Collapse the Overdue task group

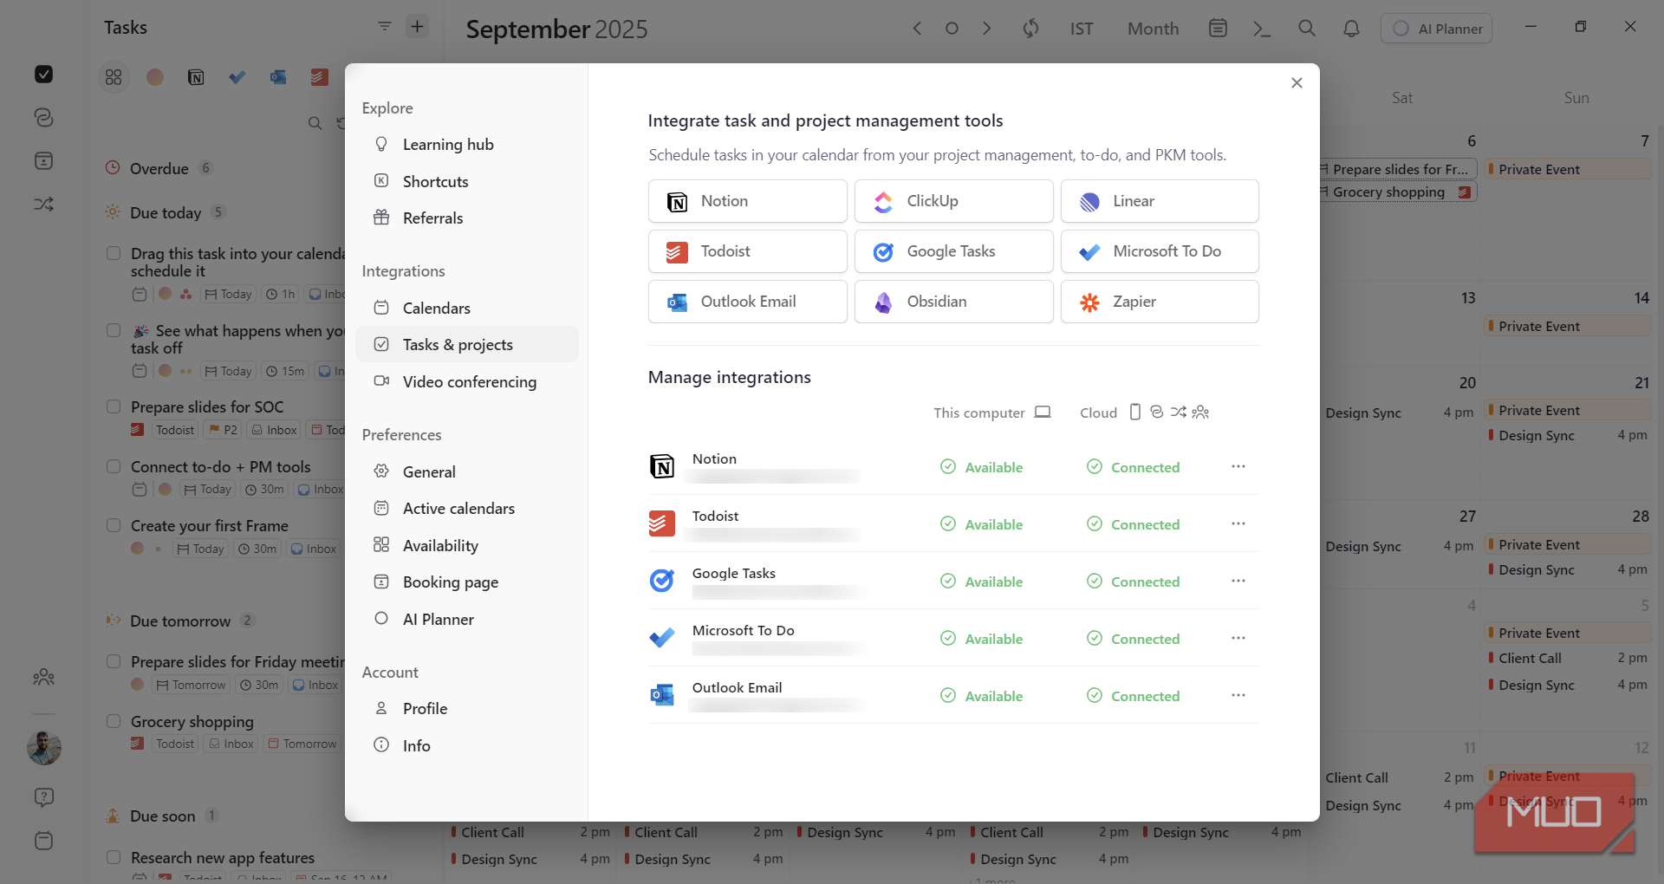pyautogui.click(x=159, y=168)
